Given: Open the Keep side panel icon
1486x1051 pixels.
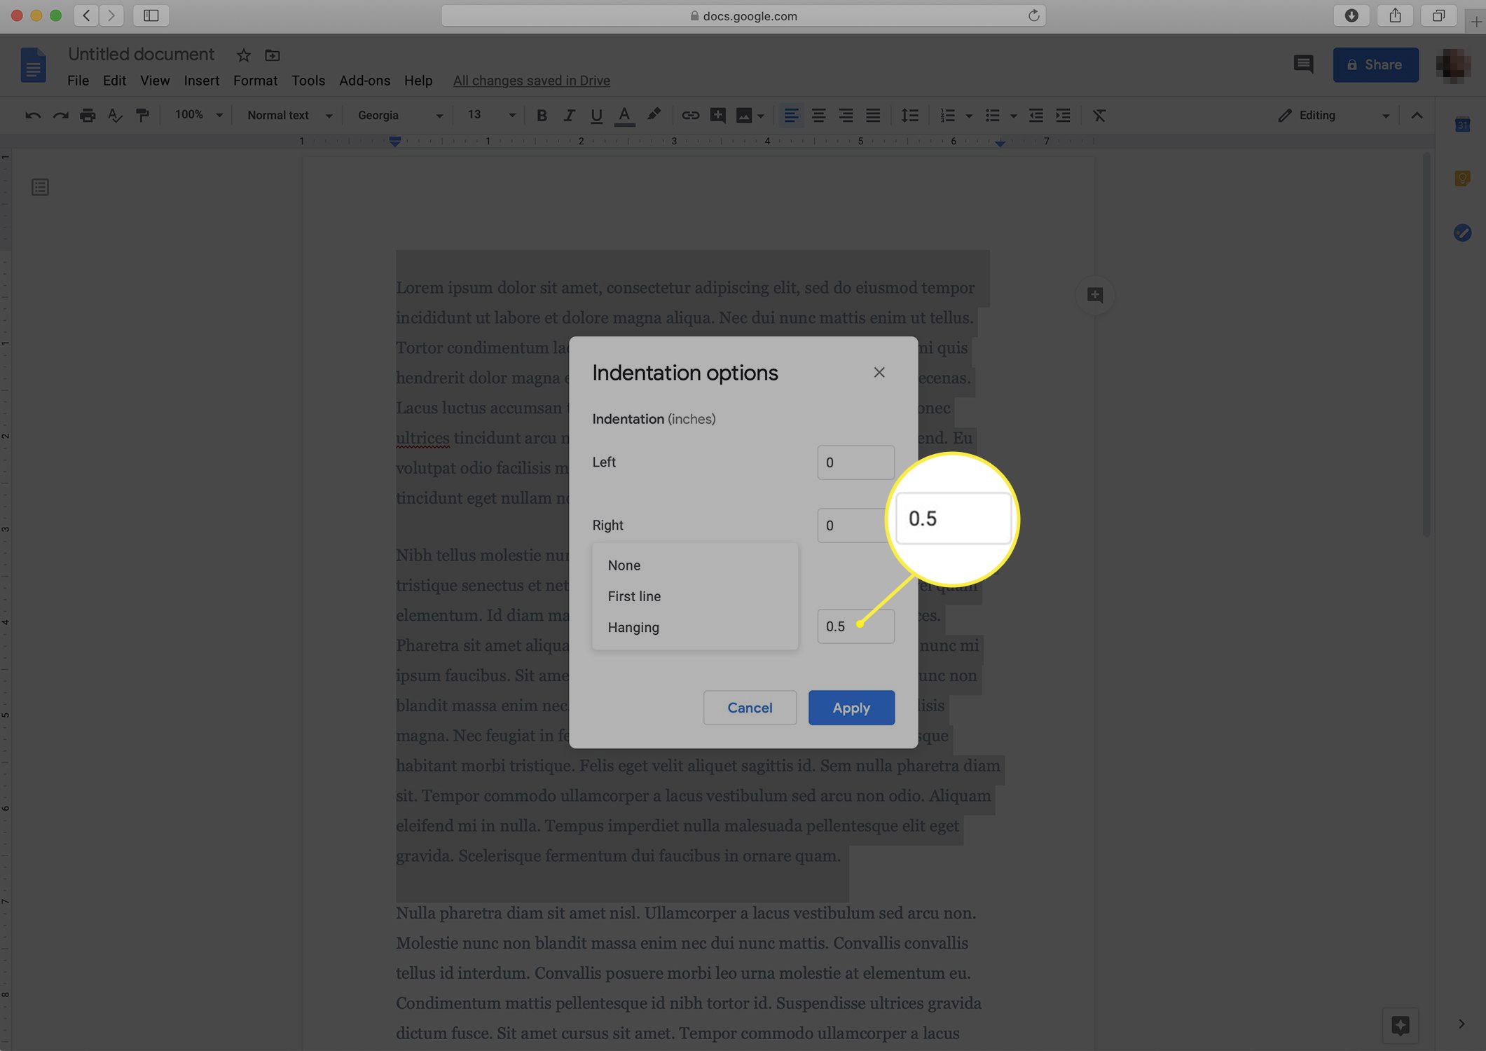Looking at the screenshot, I should (1462, 179).
